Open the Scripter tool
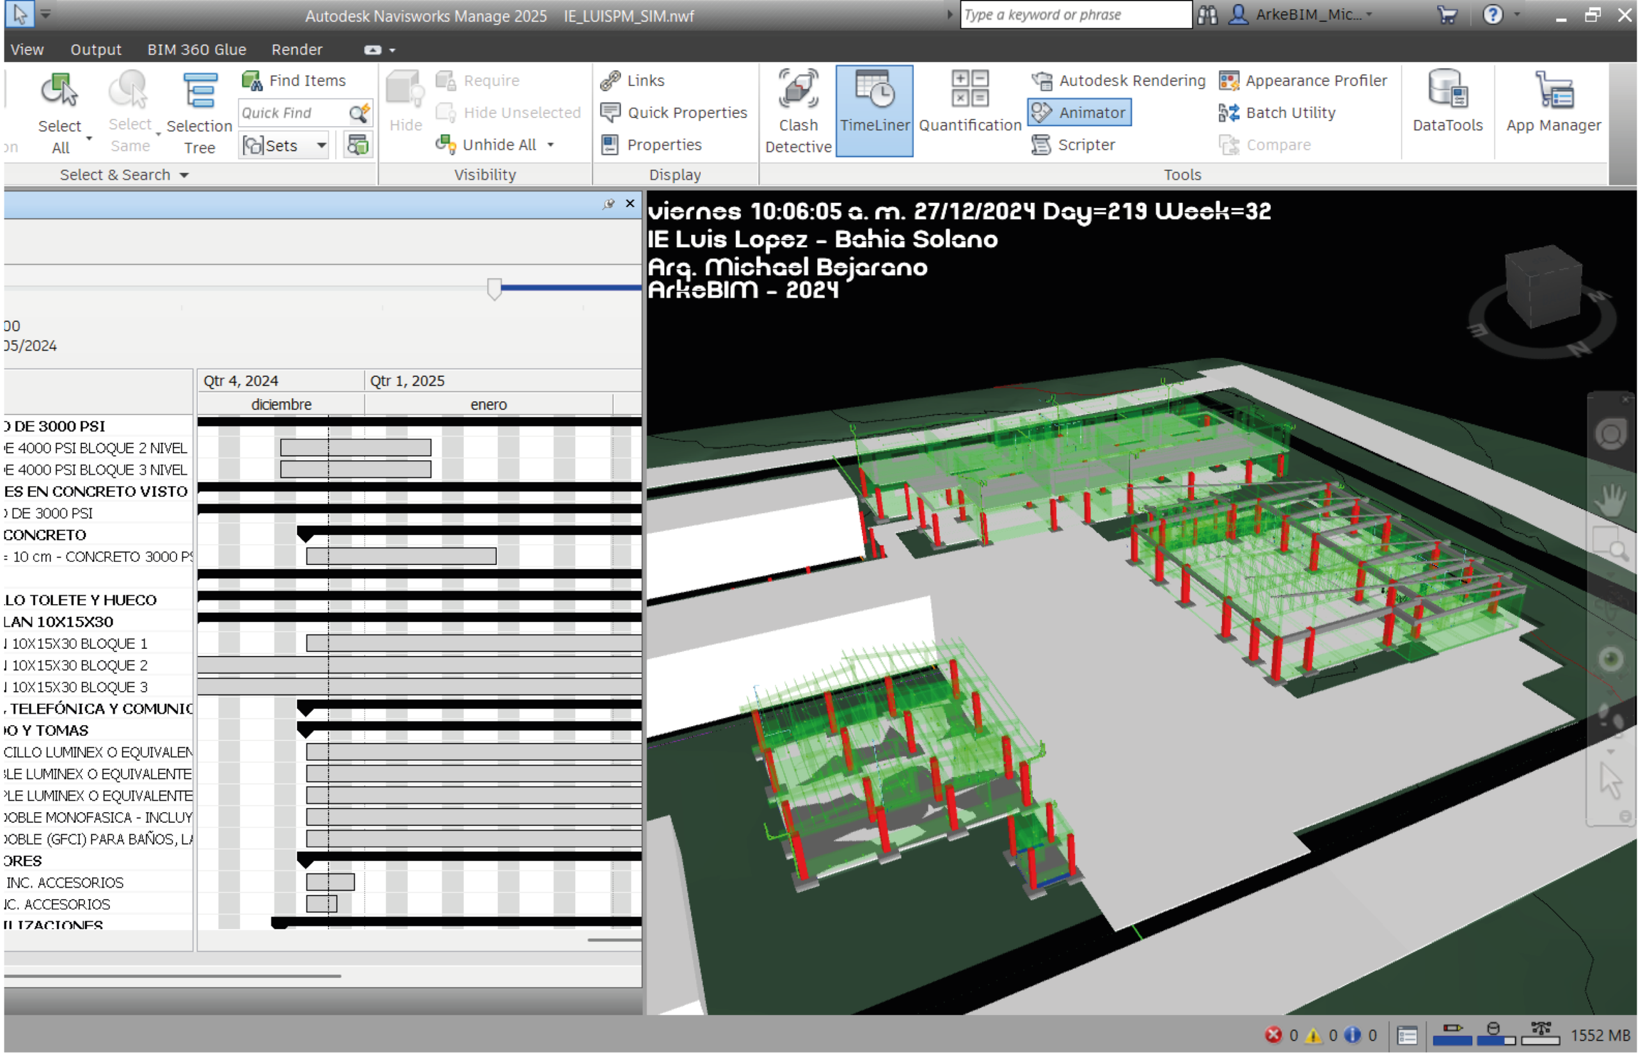 pyautogui.click(x=1073, y=145)
